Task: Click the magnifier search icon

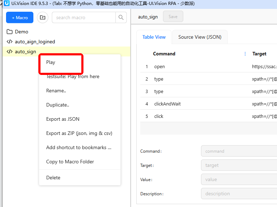Action: point(121,17)
